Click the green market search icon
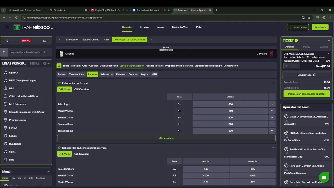The height and width of the screenshot is (188, 334). point(59,66)
